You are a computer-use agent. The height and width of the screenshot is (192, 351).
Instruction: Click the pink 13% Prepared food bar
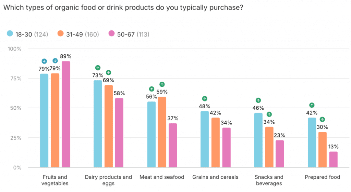point(333,160)
